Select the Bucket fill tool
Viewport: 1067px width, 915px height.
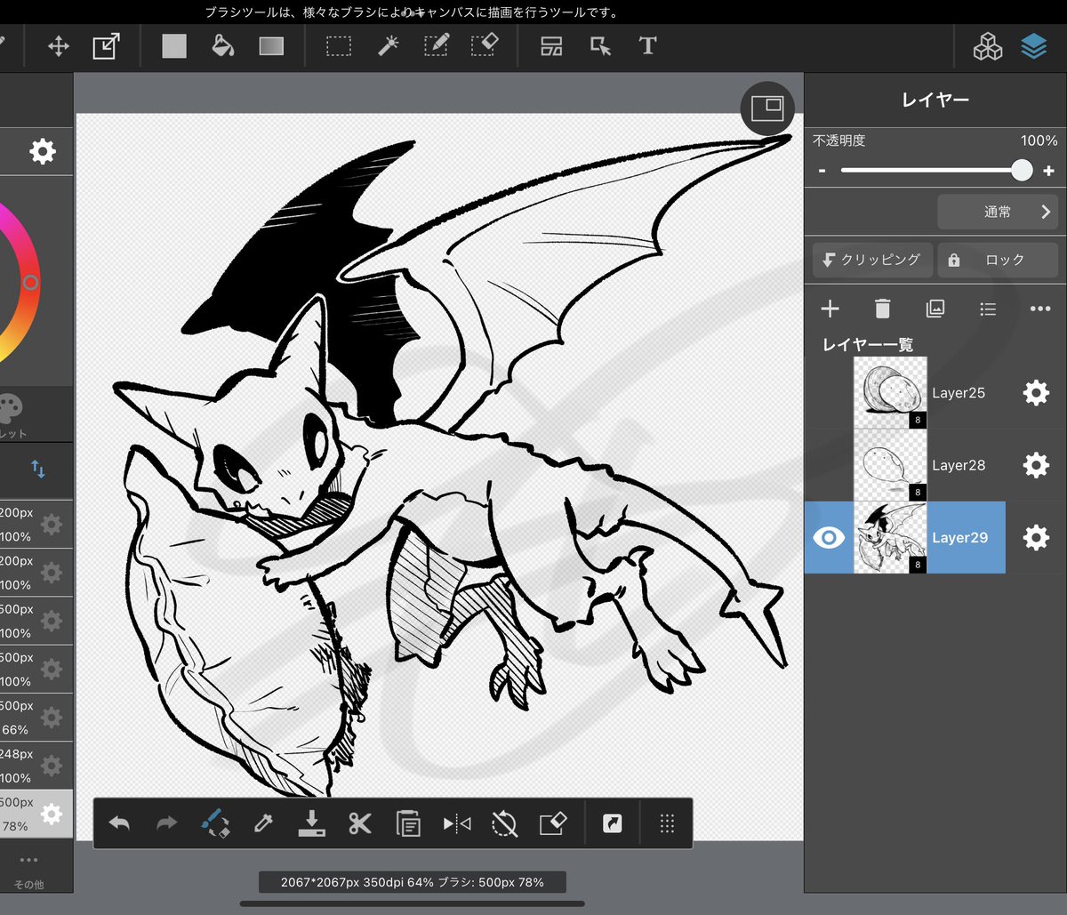222,46
